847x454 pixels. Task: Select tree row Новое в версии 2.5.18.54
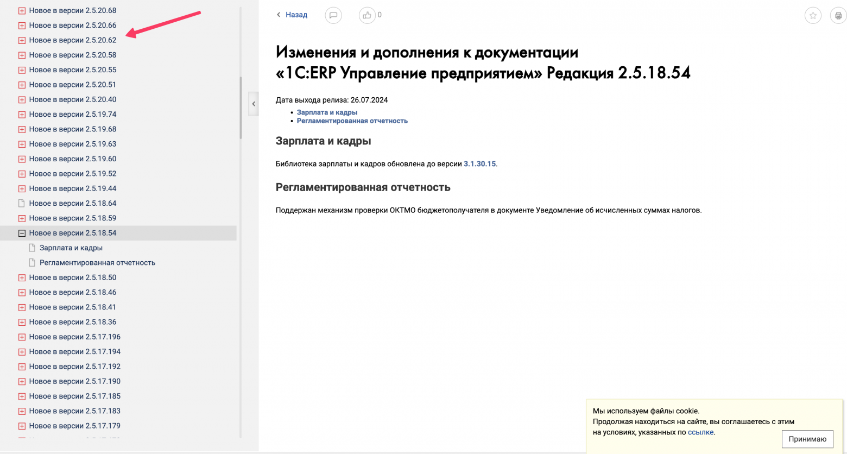118,233
